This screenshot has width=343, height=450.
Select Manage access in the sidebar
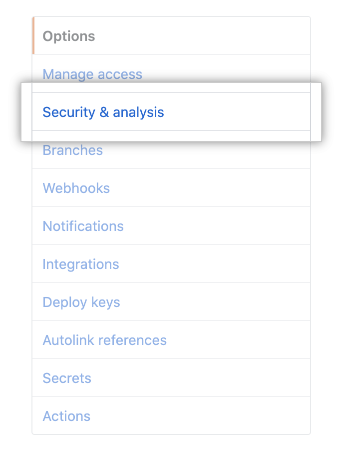click(92, 74)
